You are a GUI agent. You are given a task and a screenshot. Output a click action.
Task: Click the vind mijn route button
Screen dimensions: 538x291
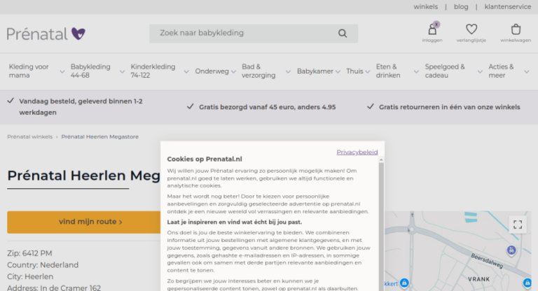[x=84, y=222]
